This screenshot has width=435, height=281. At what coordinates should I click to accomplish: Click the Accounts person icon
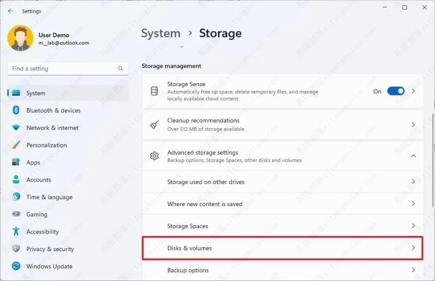16,180
